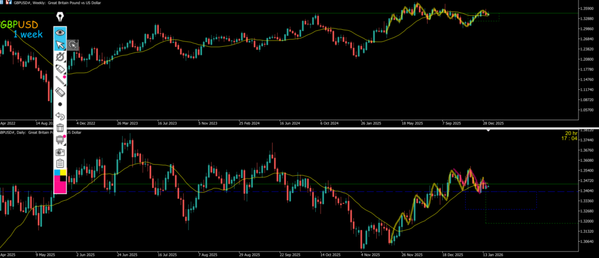
Task: Open the clipboard notes icon
Action: coord(60,163)
